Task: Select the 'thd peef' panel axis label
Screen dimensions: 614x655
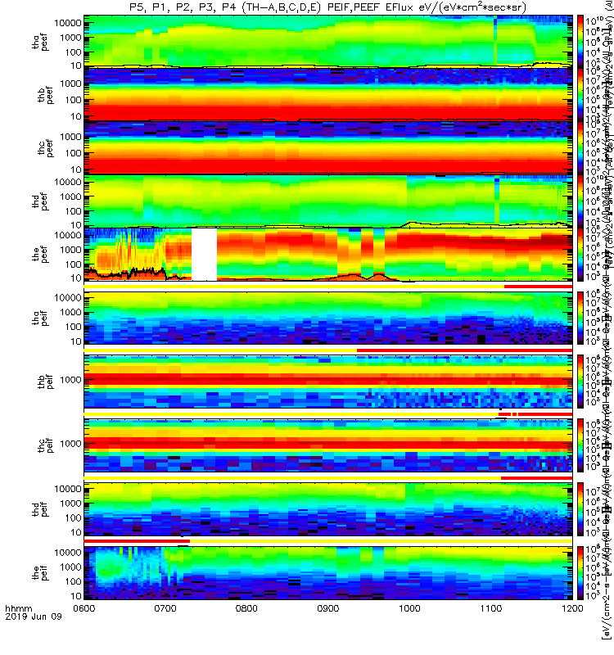Action: [x=40, y=201]
